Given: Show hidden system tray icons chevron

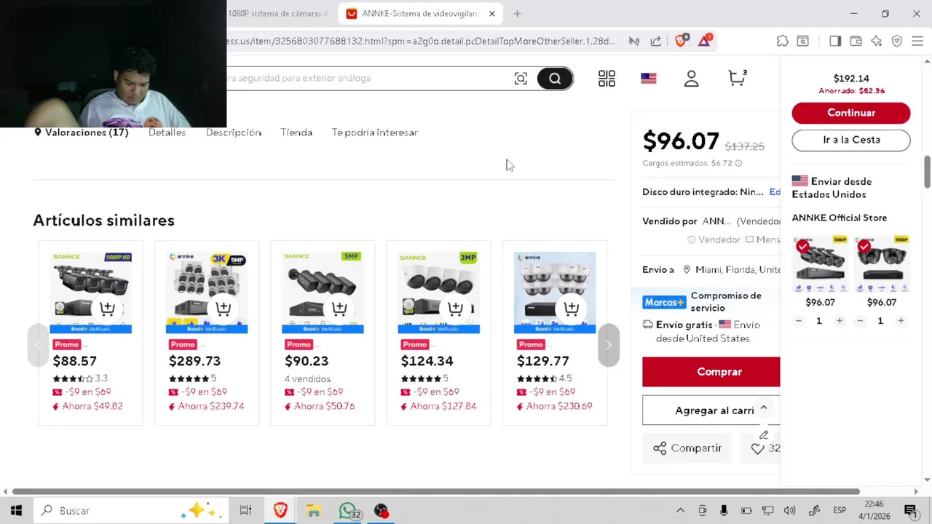Looking at the screenshot, I should tap(680, 511).
